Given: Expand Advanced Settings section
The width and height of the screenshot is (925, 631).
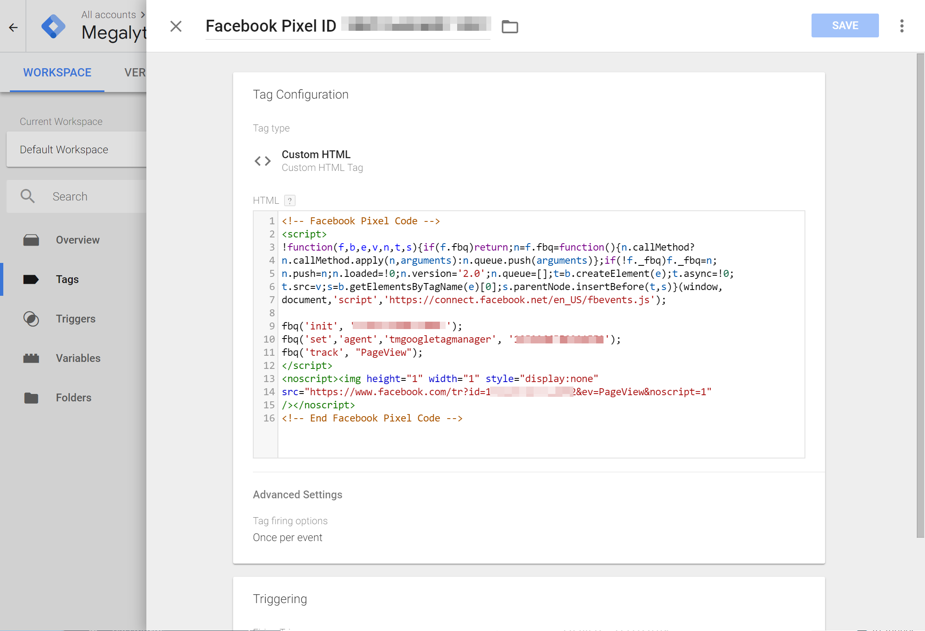Looking at the screenshot, I should click(298, 495).
